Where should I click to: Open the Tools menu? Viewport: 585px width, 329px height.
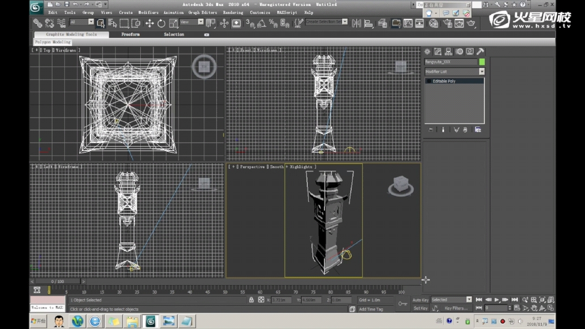[x=70, y=12]
